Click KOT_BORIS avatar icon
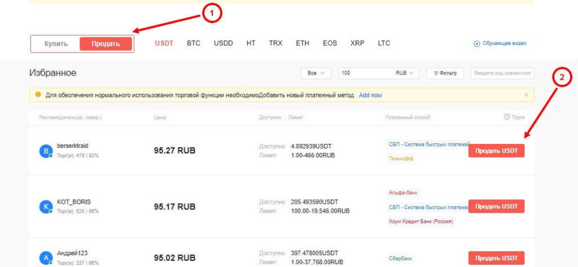 (45, 207)
